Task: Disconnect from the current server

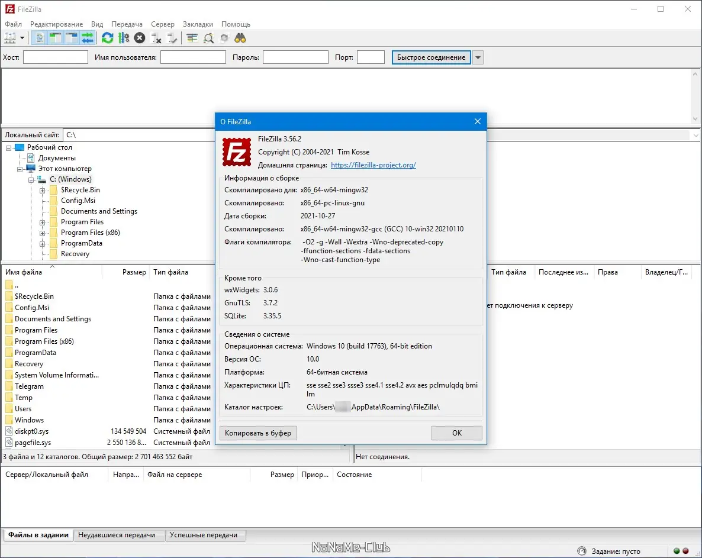Action: pos(156,38)
